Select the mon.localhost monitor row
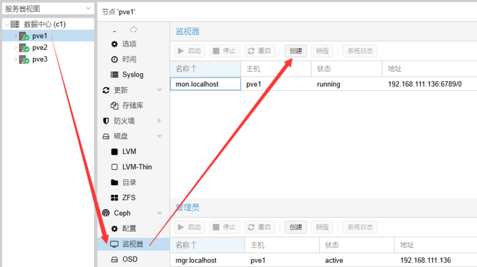Image resolution: width=477 pixels, height=267 pixels. [x=198, y=84]
